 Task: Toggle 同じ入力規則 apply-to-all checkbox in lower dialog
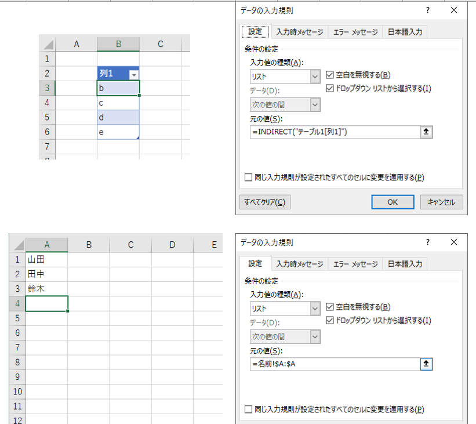(248, 409)
